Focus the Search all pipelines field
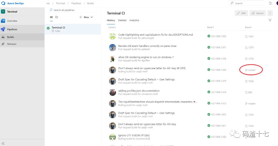Viewport: 278px width, 146px height. 74,10
